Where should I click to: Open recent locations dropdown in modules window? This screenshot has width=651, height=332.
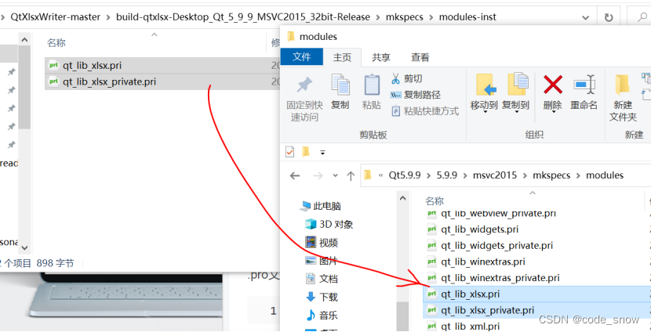point(336,175)
